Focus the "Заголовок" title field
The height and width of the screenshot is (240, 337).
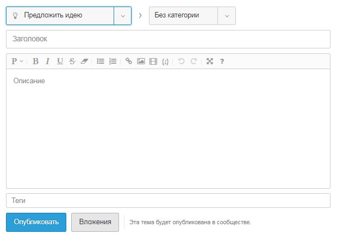(x=168, y=39)
